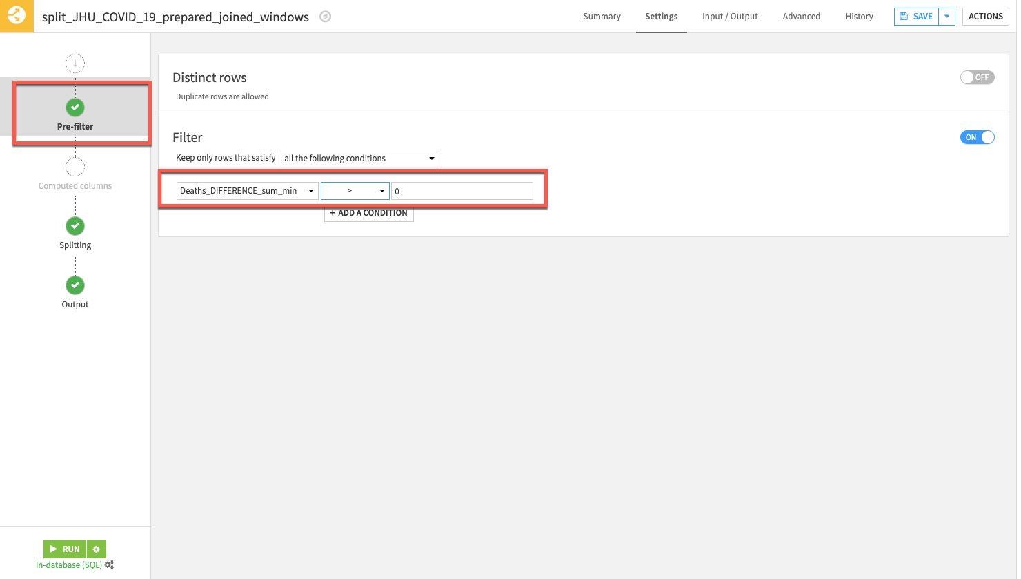This screenshot has height=579, width=1021.
Task: Expand the arrow next to SAVE button
Action: [946, 17]
